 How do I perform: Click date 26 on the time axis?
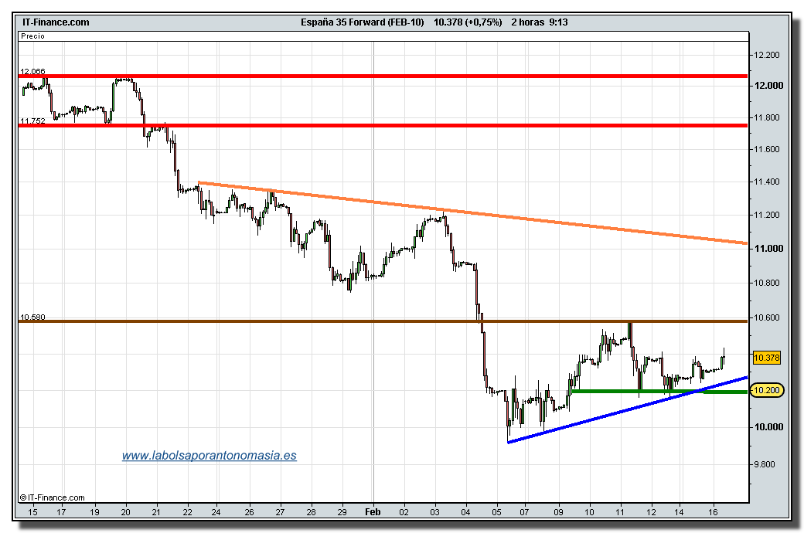point(249,511)
